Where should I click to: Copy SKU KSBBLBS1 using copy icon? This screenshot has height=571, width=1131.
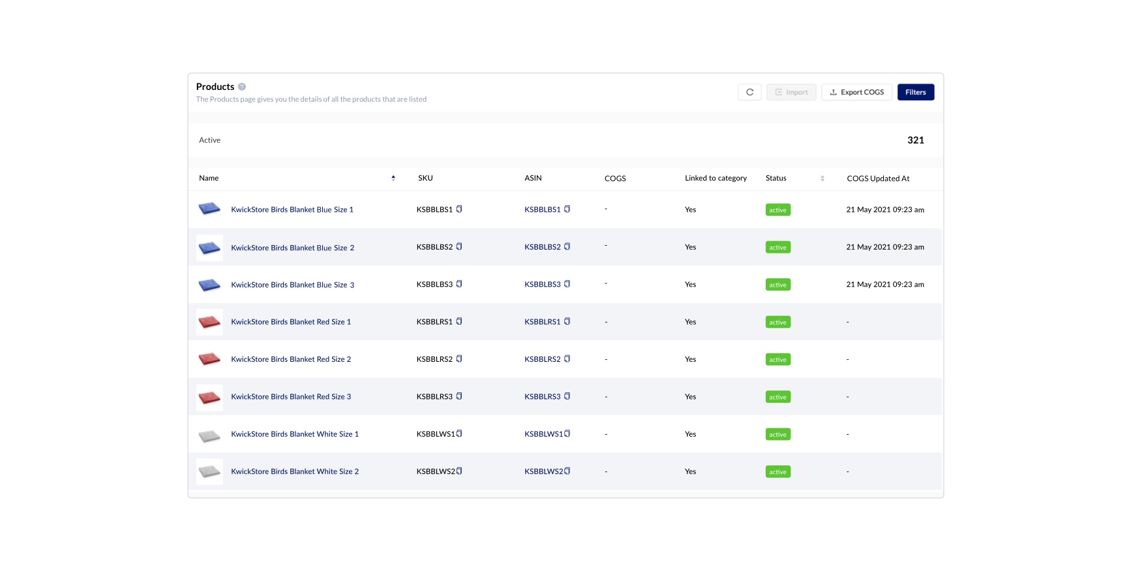[x=459, y=209]
